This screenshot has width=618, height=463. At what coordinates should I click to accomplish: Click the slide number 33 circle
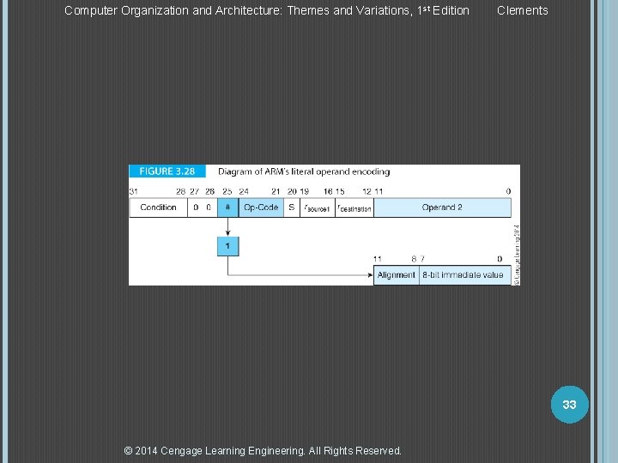pos(570,405)
